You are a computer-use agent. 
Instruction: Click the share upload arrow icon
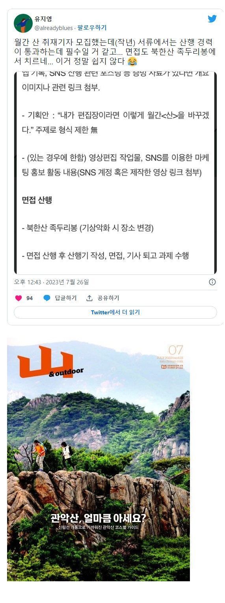click(x=89, y=298)
